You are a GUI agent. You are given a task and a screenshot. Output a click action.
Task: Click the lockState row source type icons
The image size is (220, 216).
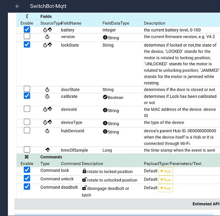48,45
